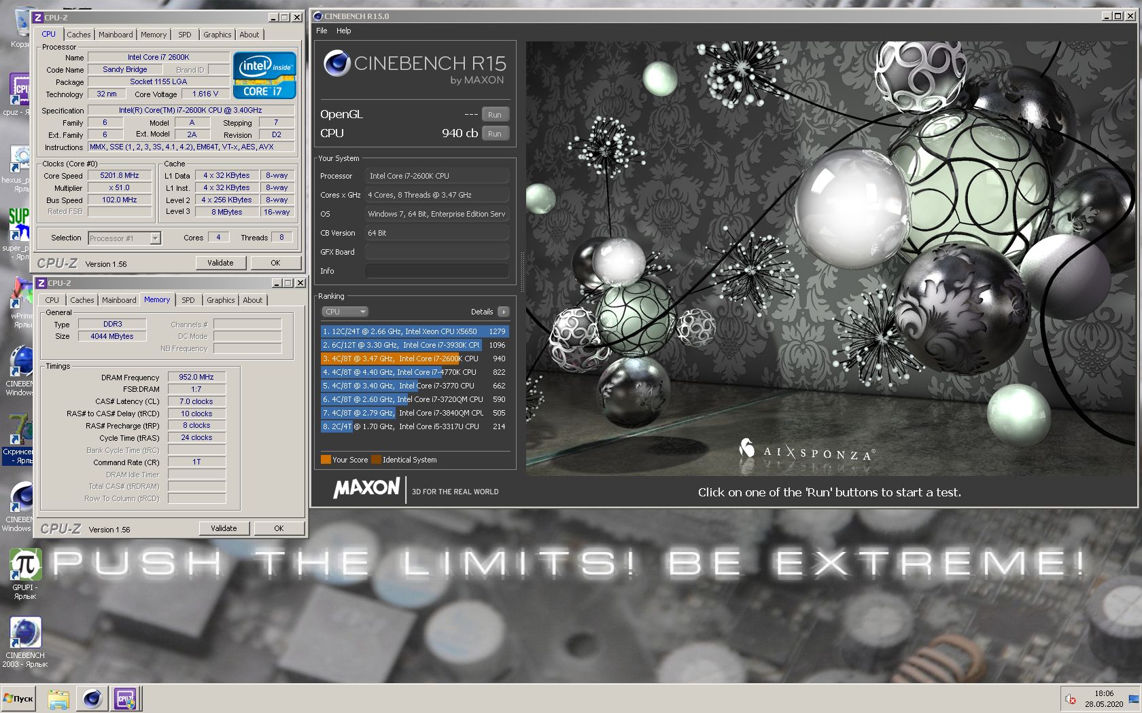The width and height of the screenshot is (1142, 713).
Task: Open the CPU ranking type dropdown
Action: click(x=345, y=312)
